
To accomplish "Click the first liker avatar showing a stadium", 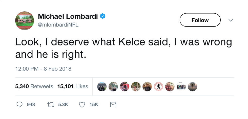I will 102,86.
